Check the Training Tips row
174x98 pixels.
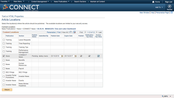[4, 47]
